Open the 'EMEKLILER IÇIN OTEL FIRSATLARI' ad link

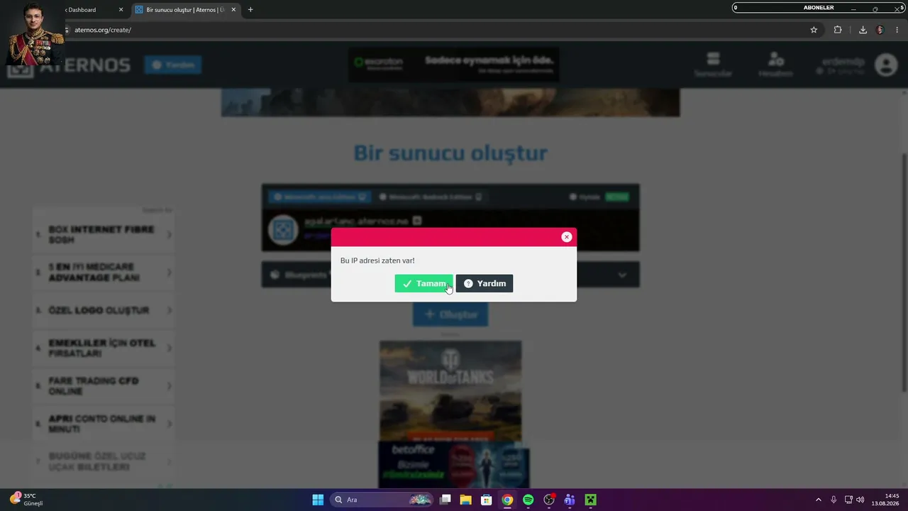point(104,348)
